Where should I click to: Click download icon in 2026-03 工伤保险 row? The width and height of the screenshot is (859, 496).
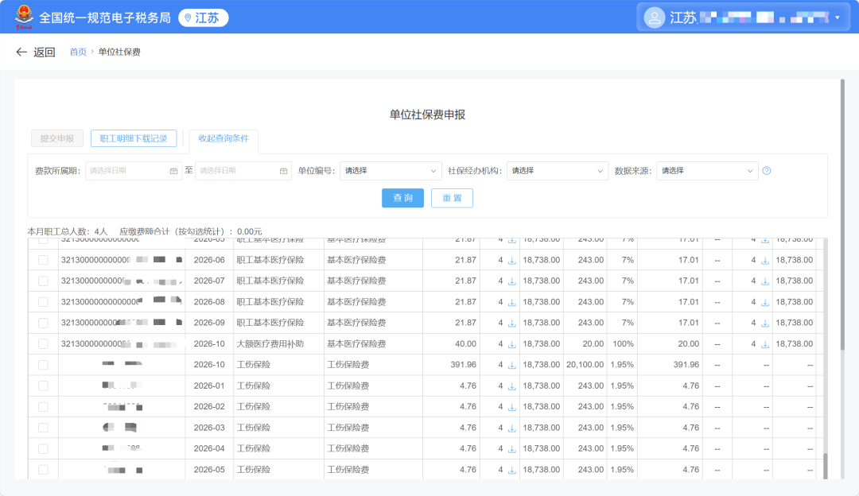point(511,428)
